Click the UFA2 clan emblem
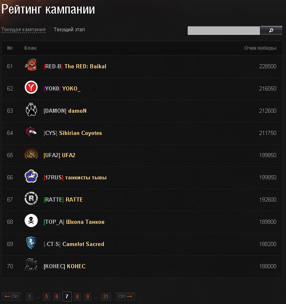 pyautogui.click(x=31, y=154)
